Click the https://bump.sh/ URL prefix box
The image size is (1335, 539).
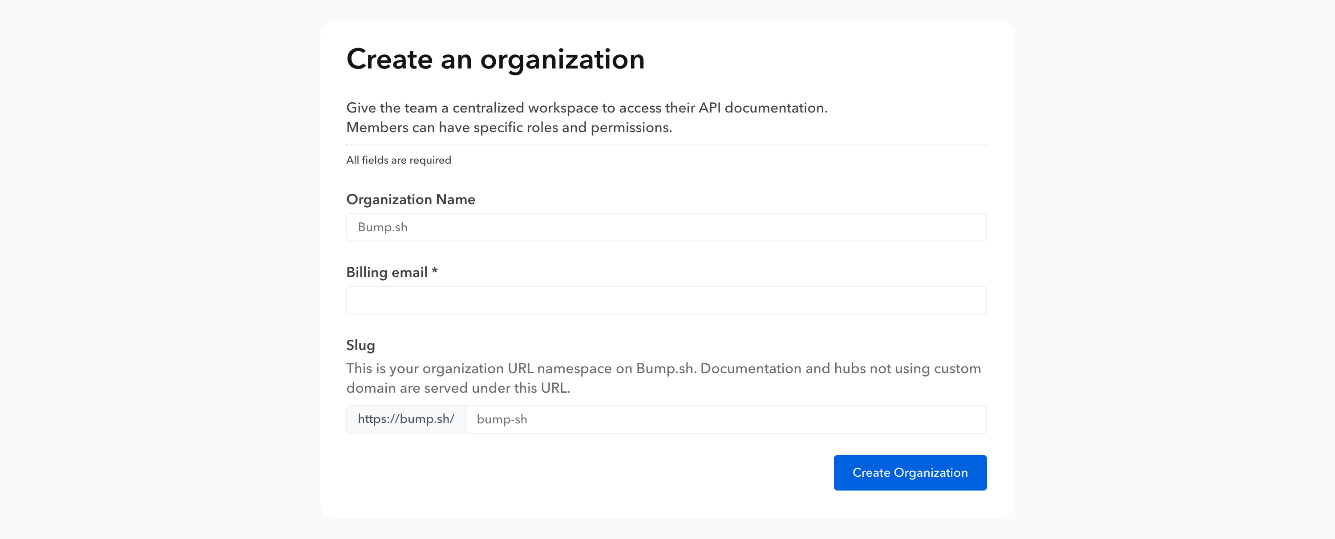(406, 419)
